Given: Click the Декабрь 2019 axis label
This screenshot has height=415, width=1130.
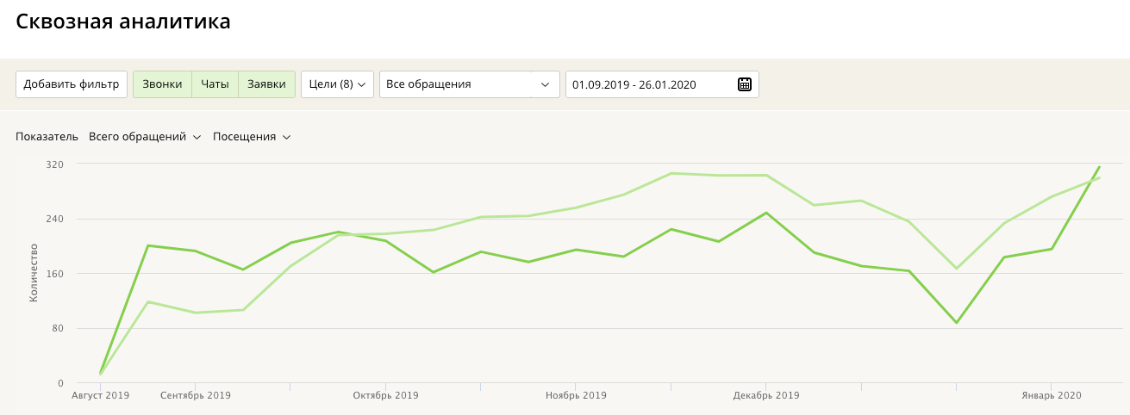Looking at the screenshot, I should (766, 395).
